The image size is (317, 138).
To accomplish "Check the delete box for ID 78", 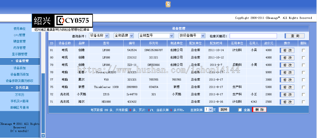I will click(304, 72).
